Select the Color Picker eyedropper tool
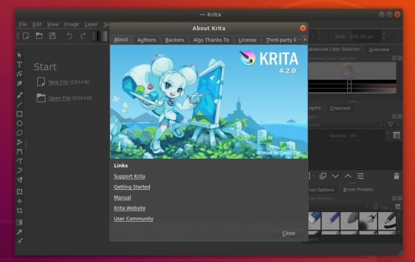This screenshot has height=262, width=415. click(19, 232)
